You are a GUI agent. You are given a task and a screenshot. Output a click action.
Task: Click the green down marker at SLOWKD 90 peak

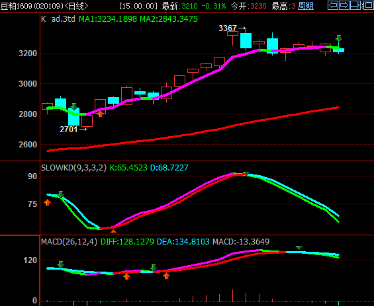[246, 173]
